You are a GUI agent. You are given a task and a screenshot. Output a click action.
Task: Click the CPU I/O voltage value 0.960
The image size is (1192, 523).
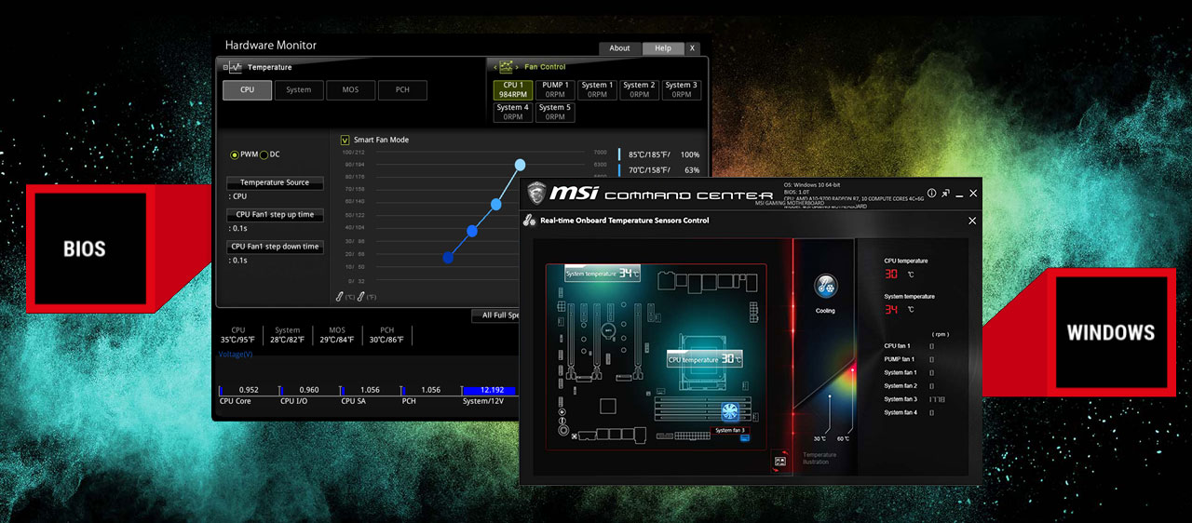tap(309, 390)
